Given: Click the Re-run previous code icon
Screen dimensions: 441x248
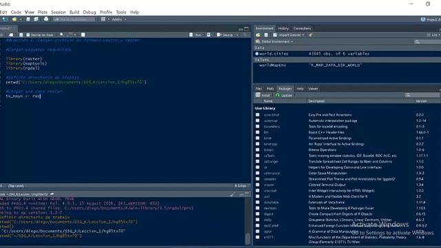Looking at the screenshot, I should pyautogui.click(x=208, y=35).
